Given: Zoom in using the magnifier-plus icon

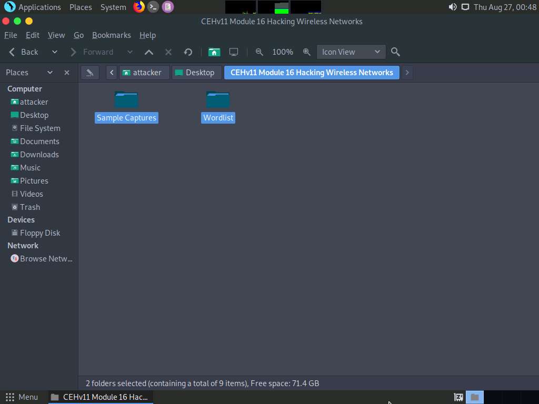Looking at the screenshot, I should point(307,52).
